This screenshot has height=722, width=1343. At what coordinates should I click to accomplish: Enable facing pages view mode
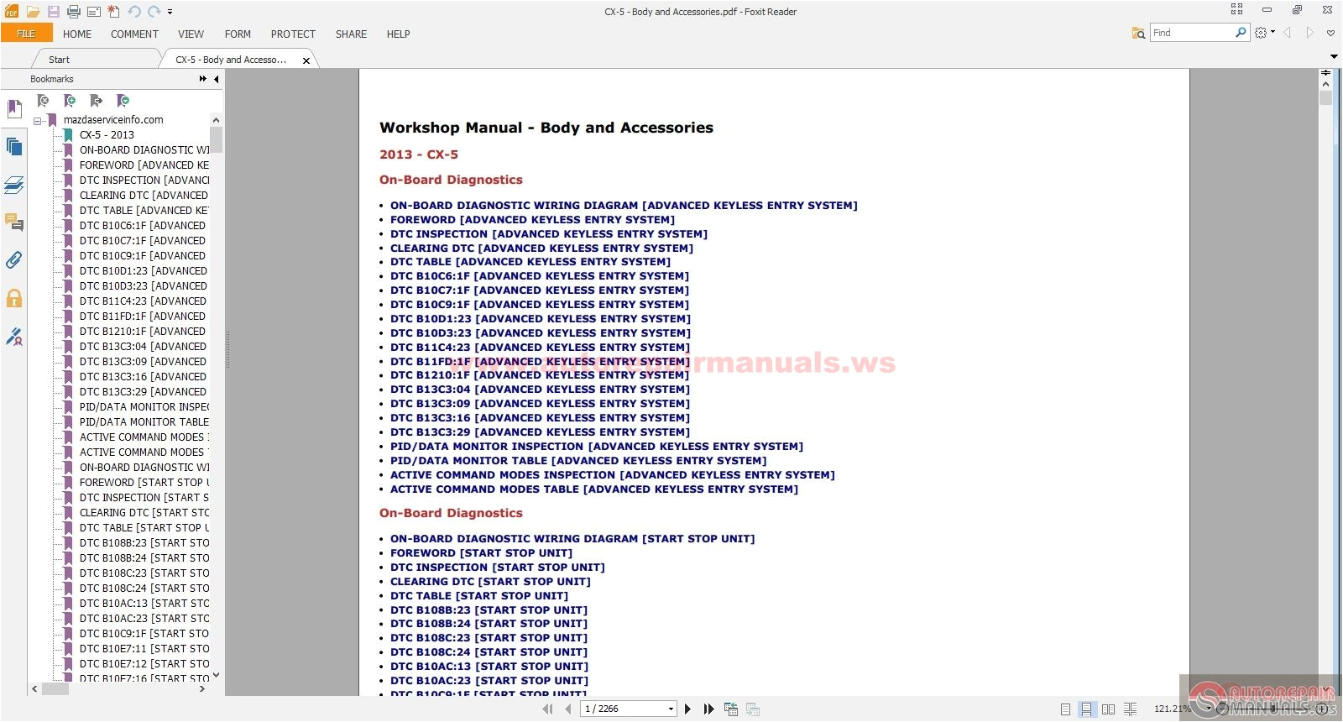pyautogui.click(x=1108, y=709)
